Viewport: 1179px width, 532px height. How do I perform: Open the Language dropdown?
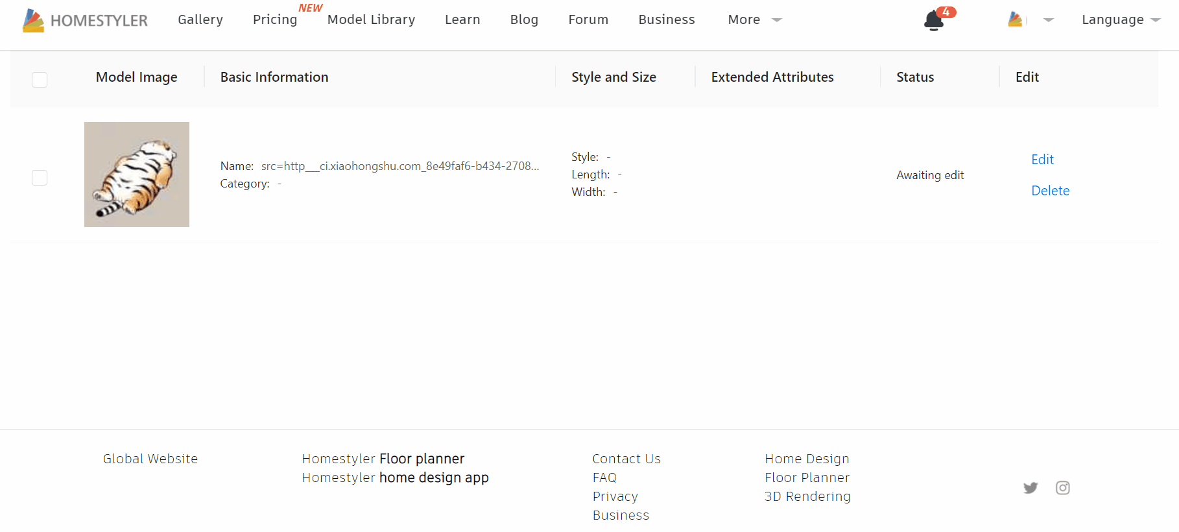tap(1121, 20)
